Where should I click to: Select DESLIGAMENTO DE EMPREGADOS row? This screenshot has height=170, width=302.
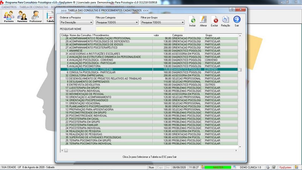pos(149,82)
